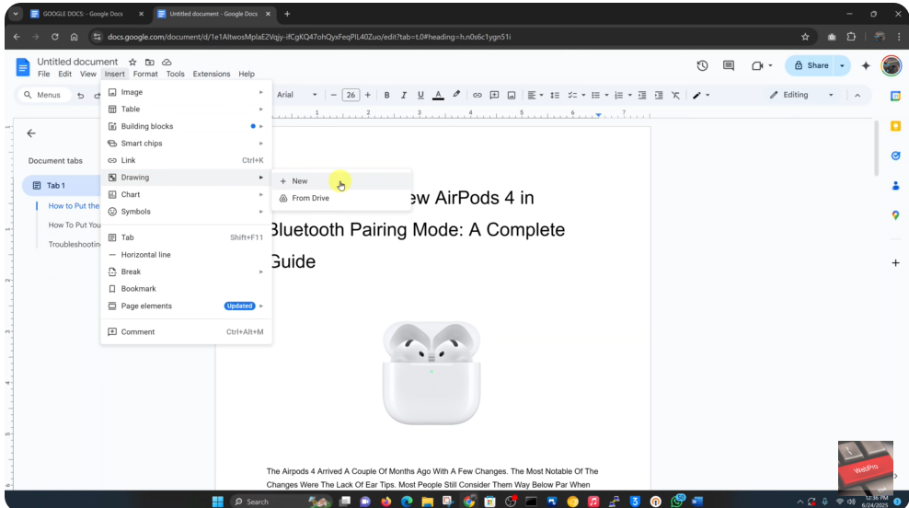The image size is (909, 508).
Task: Open the Image submenu
Action: [x=186, y=92]
